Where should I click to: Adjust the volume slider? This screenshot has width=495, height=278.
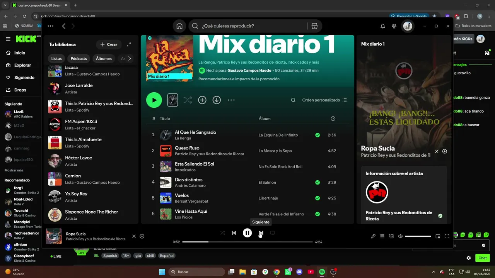pos(418,236)
